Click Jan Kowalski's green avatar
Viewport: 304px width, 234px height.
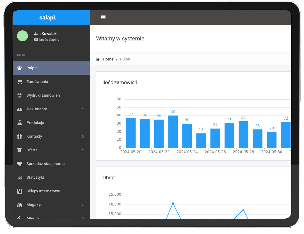tap(22, 36)
